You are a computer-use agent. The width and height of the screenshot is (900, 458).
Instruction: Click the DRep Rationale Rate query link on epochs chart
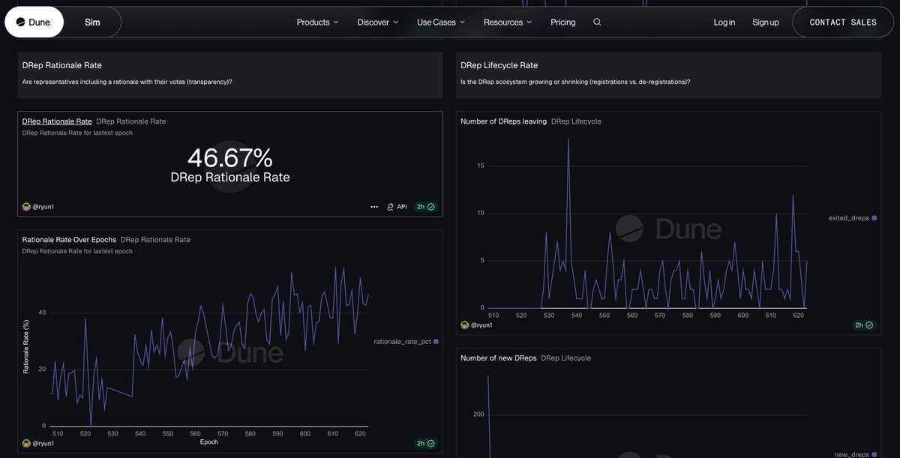coord(155,240)
